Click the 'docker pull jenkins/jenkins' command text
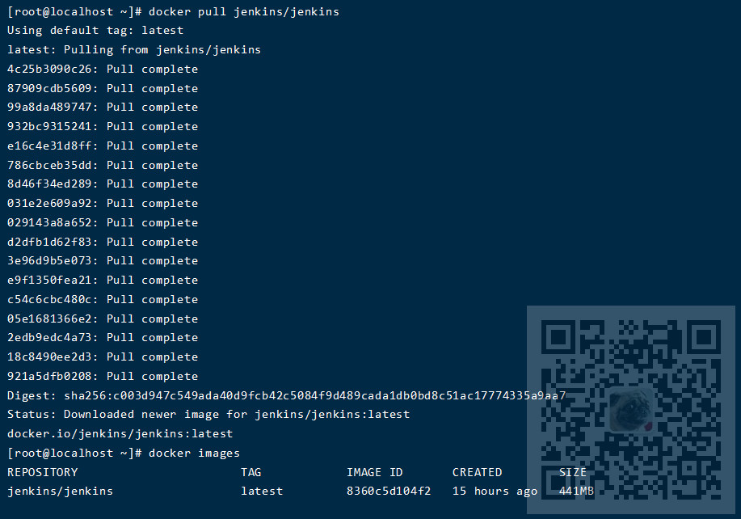Screen dimensions: 741x519 coord(244,12)
